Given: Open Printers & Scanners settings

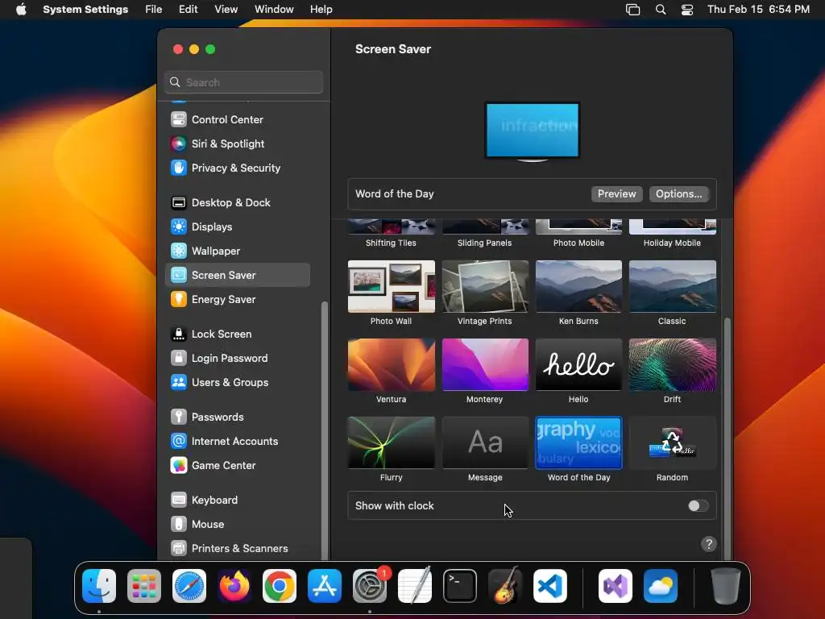Looking at the screenshot, I should point(238,549).
